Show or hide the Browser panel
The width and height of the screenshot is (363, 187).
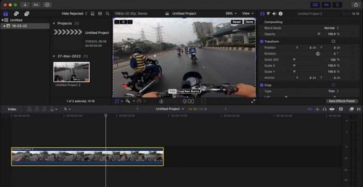pyautogui.click(x=315, y=5)
